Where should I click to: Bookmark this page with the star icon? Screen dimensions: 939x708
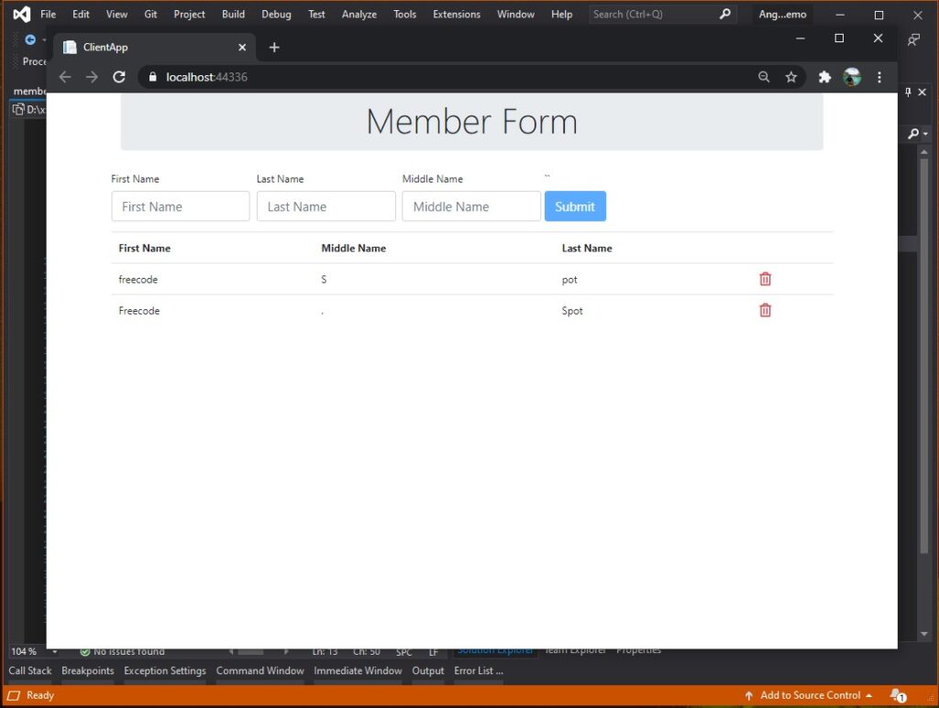(791, 77)
